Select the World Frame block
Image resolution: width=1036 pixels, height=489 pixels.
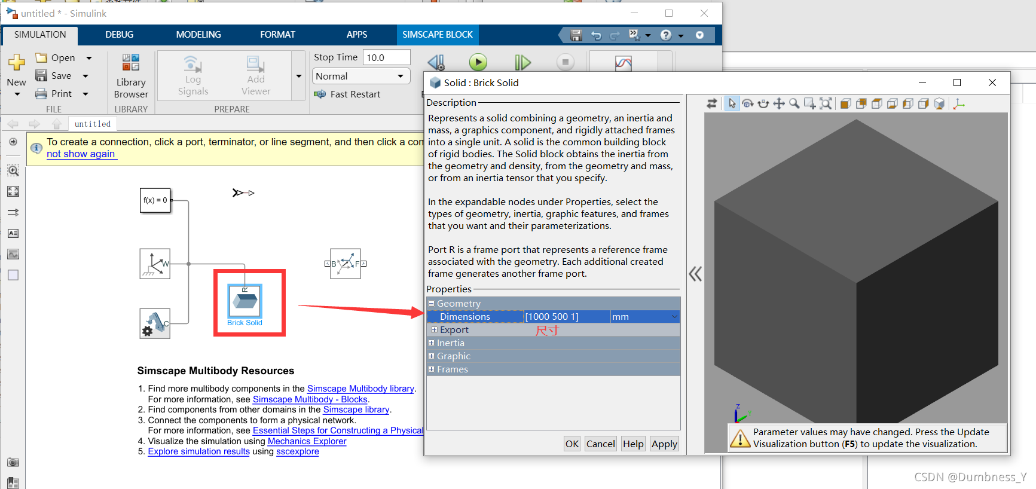155,264
